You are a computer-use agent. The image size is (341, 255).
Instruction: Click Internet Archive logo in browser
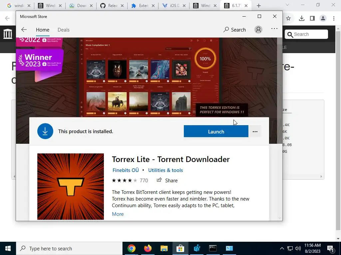tap(8, 34)
